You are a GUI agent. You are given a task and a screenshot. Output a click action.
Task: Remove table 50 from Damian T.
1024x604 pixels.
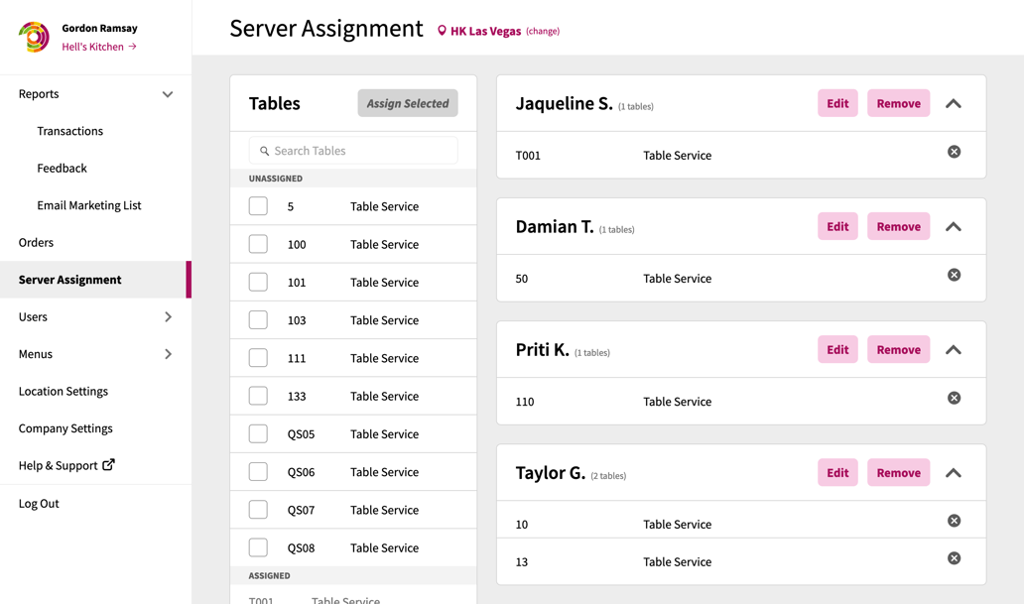pos(954,275)
